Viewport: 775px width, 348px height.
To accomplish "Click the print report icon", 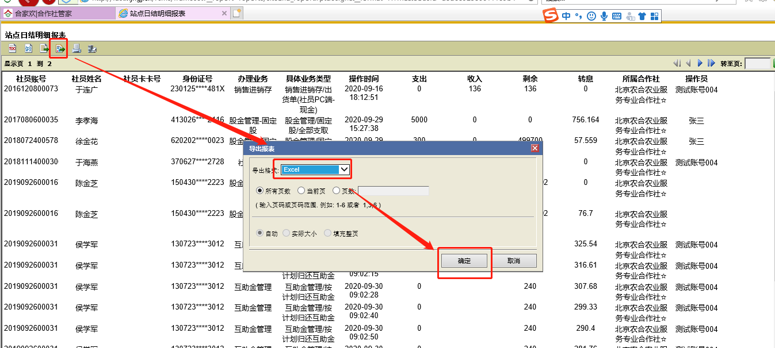I will 76,48.
